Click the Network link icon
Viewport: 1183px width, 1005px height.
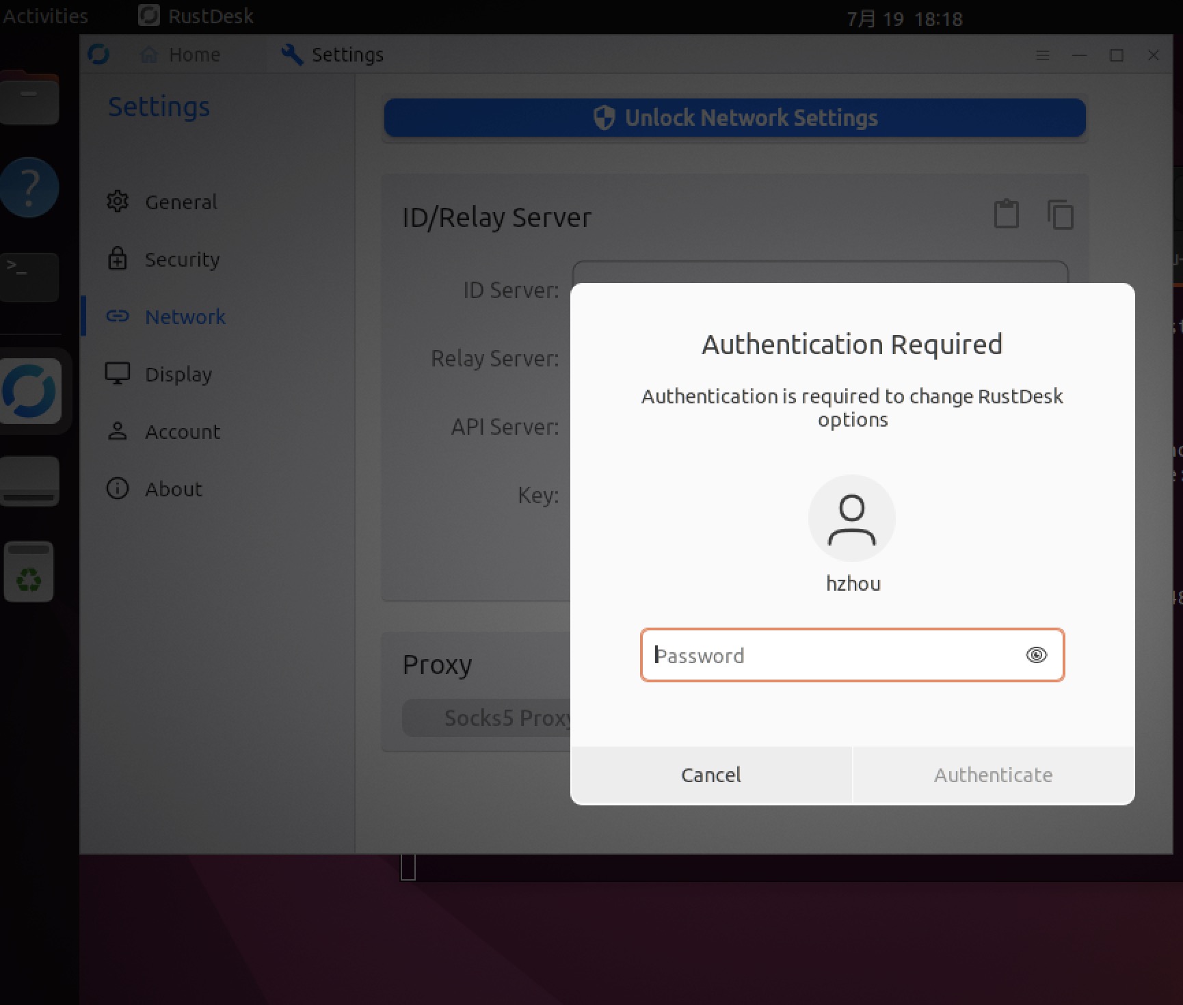[118, 317]
